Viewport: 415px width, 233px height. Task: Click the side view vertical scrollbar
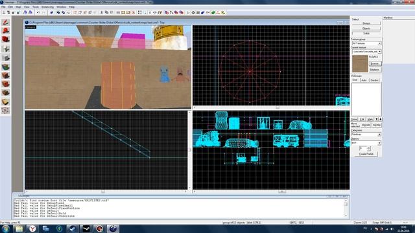pyautogui.click(x=189, y=150)
